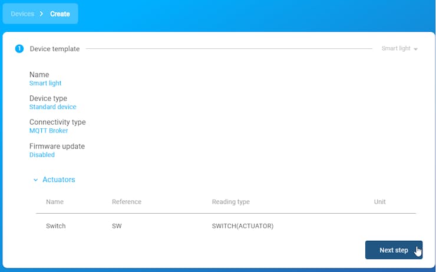The width and height of the screenshot is (436, 272).
Task: Click the Connectivity type label
Action: [x=58, y=122]
